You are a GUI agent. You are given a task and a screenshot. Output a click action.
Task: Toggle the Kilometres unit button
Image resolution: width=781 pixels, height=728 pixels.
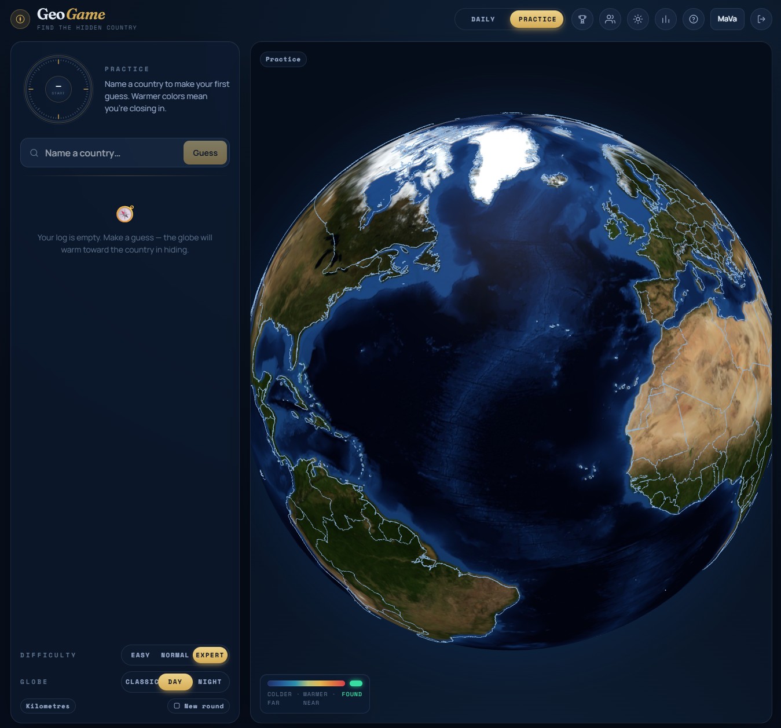click(x=48, y=706)
